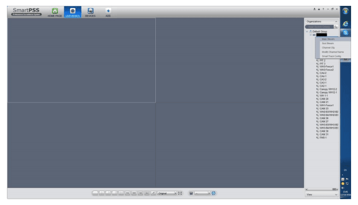Choose Modify Channel Name in context menu

(332, 52)
